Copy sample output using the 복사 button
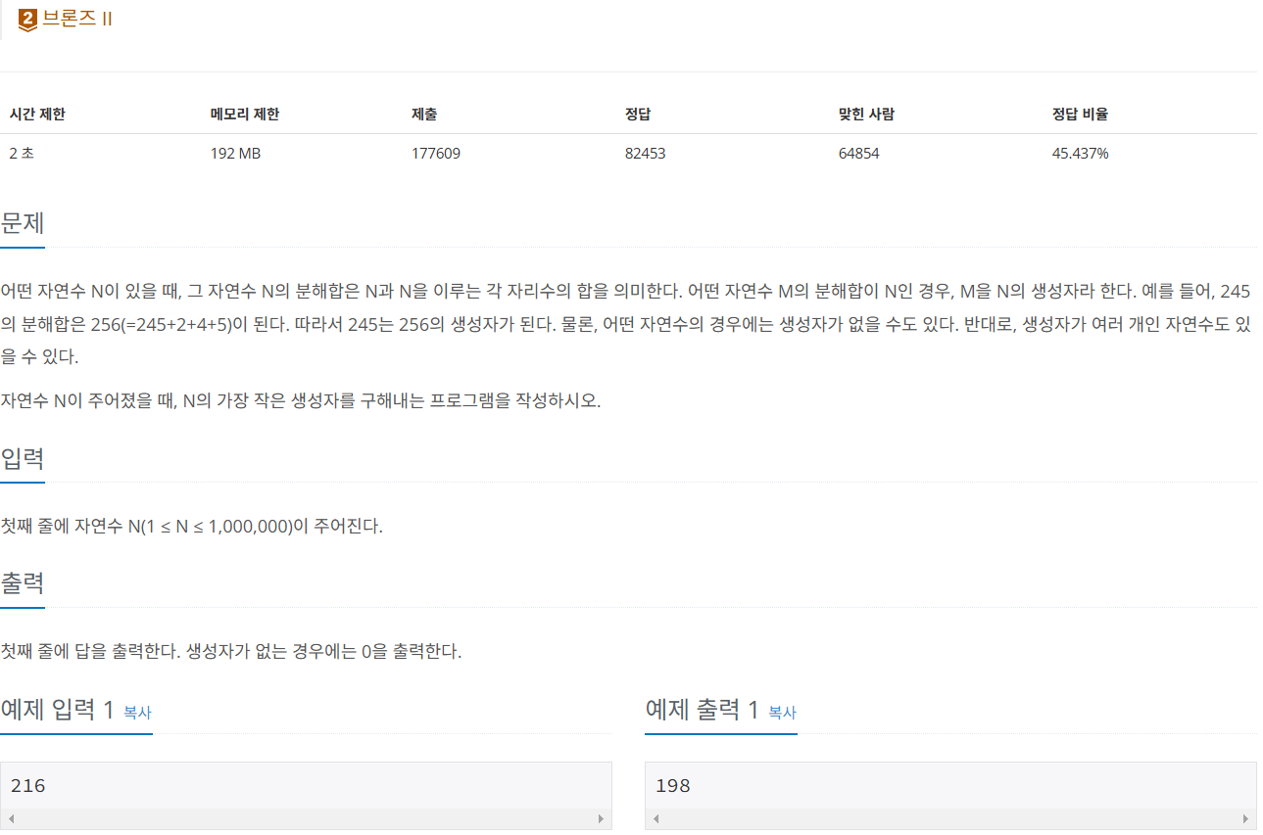This screenshot has height=835, width=1263. click(780, 714)
